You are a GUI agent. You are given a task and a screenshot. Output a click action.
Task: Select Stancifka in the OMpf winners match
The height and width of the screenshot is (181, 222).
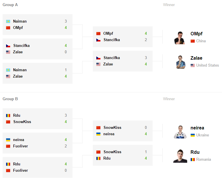[x=111, y=40]
